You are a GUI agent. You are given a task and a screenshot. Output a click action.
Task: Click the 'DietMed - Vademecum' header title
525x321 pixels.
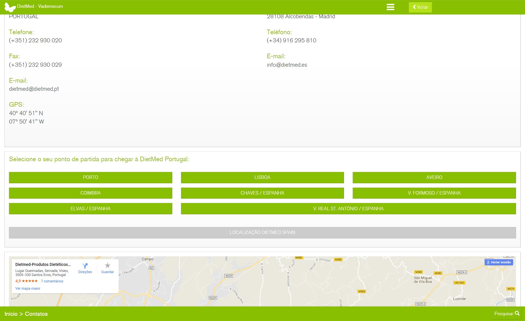tap(40, 6)
